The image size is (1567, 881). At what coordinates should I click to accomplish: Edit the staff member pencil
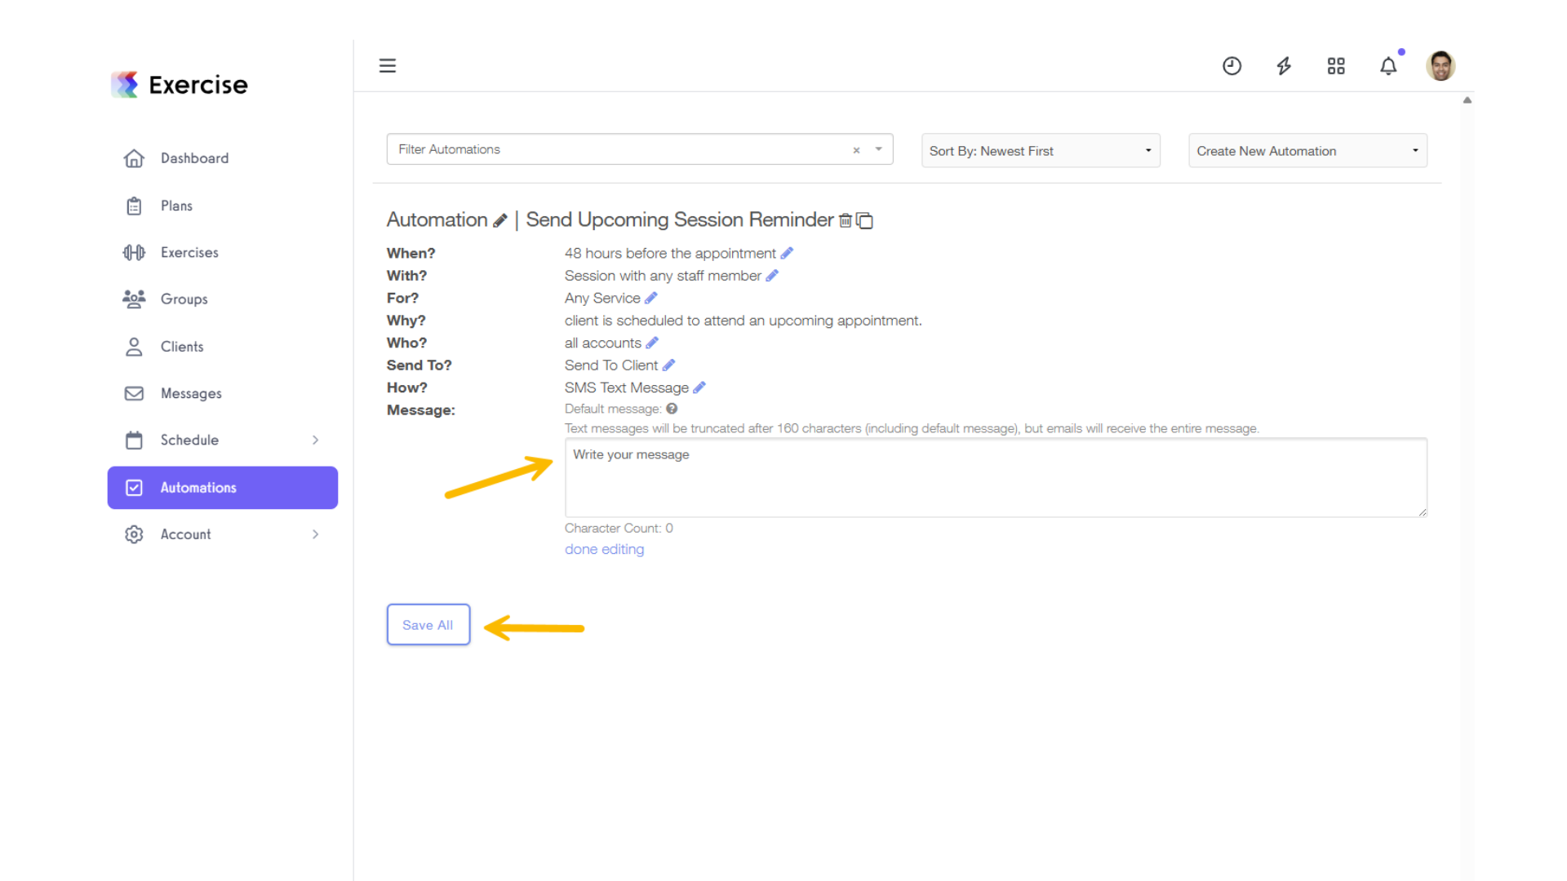pyautogui.click(x=772, y=276)
